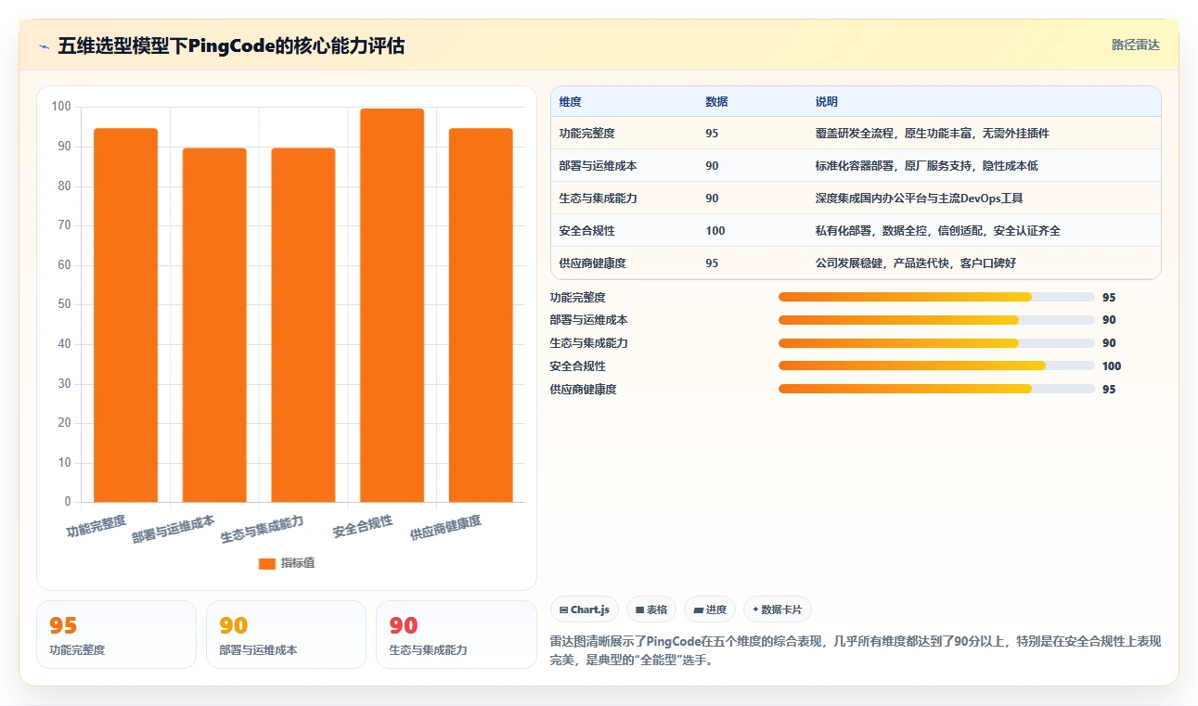The width and height of the screenshot is (1198, 706).
Task: Click the 部署与运维成本 x-axis label
Action: [174, 529]
